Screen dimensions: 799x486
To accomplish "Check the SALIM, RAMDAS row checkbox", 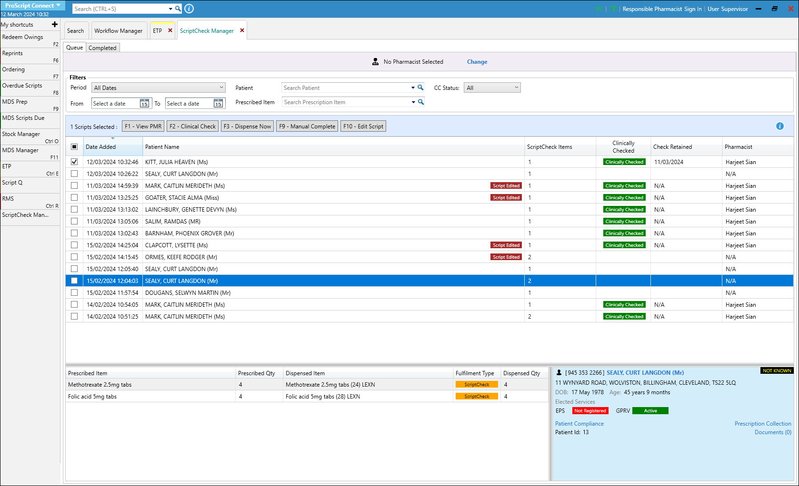I will (x=74, y=221).
